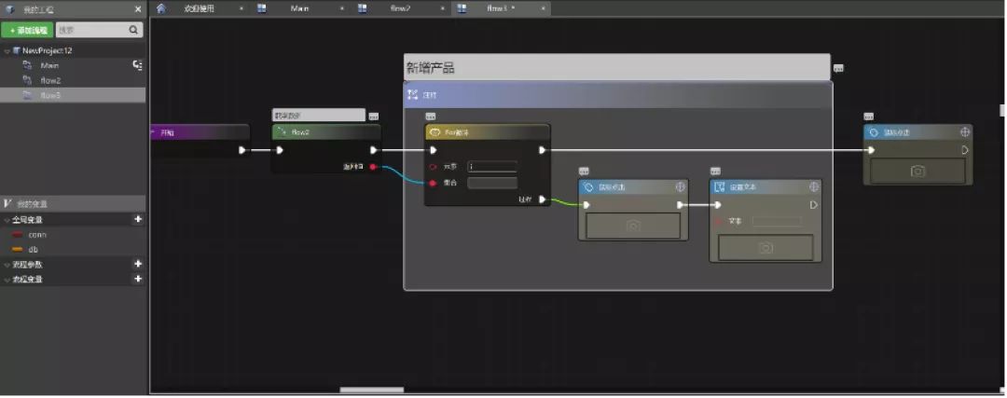Close the flow3 tab
Screen dimensions: 1007x398
pyautogui.click(x=543, y=8)
